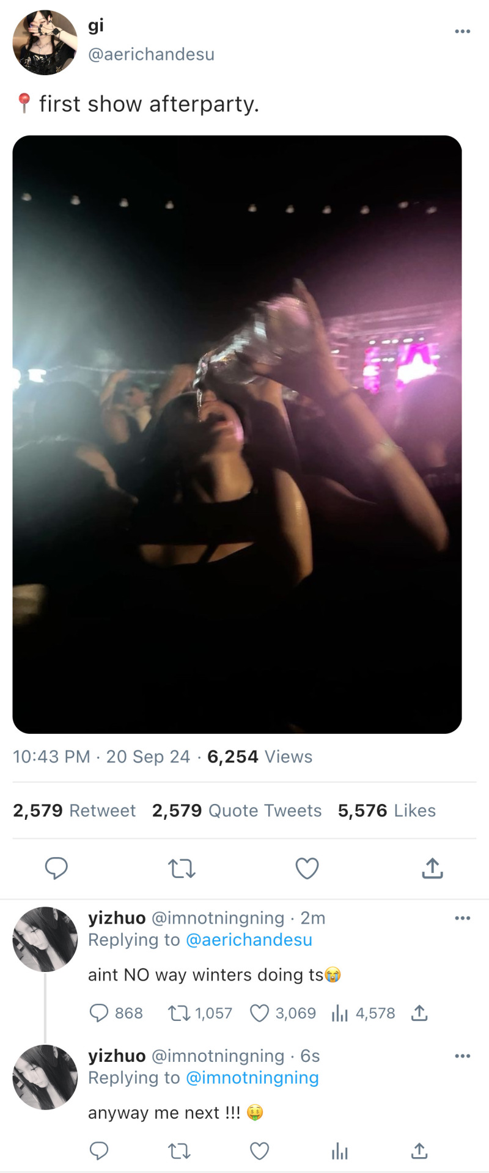Like the main afterparty tweet
The width and height of the screenshot is (489, 1173).
point(307,868)
